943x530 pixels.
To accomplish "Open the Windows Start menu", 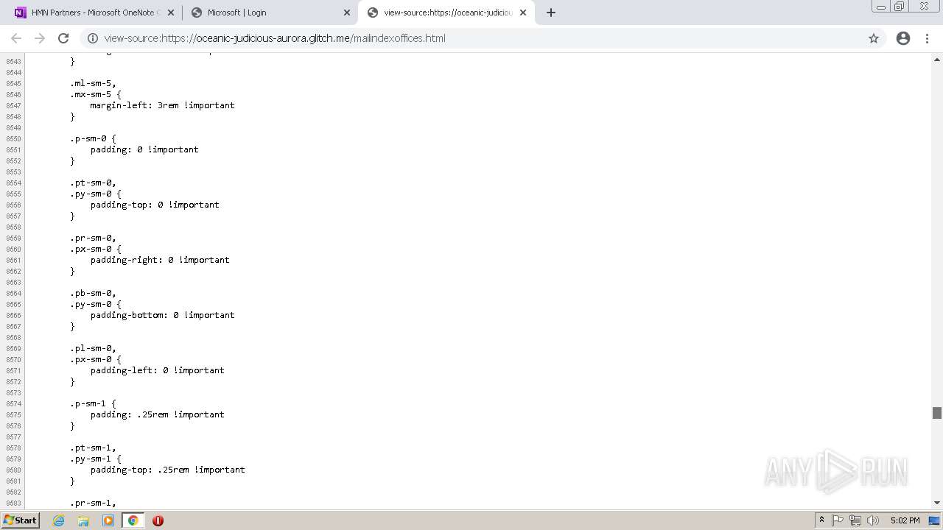I will (x=20, y=520).
